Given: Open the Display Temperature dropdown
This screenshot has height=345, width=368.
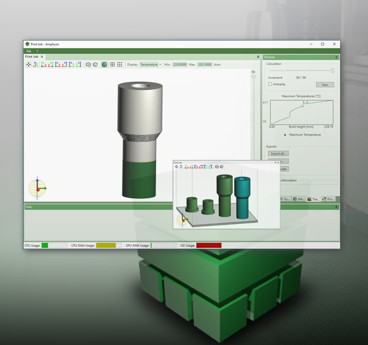Looking at the screenshot, I should [x=150, y=65].
